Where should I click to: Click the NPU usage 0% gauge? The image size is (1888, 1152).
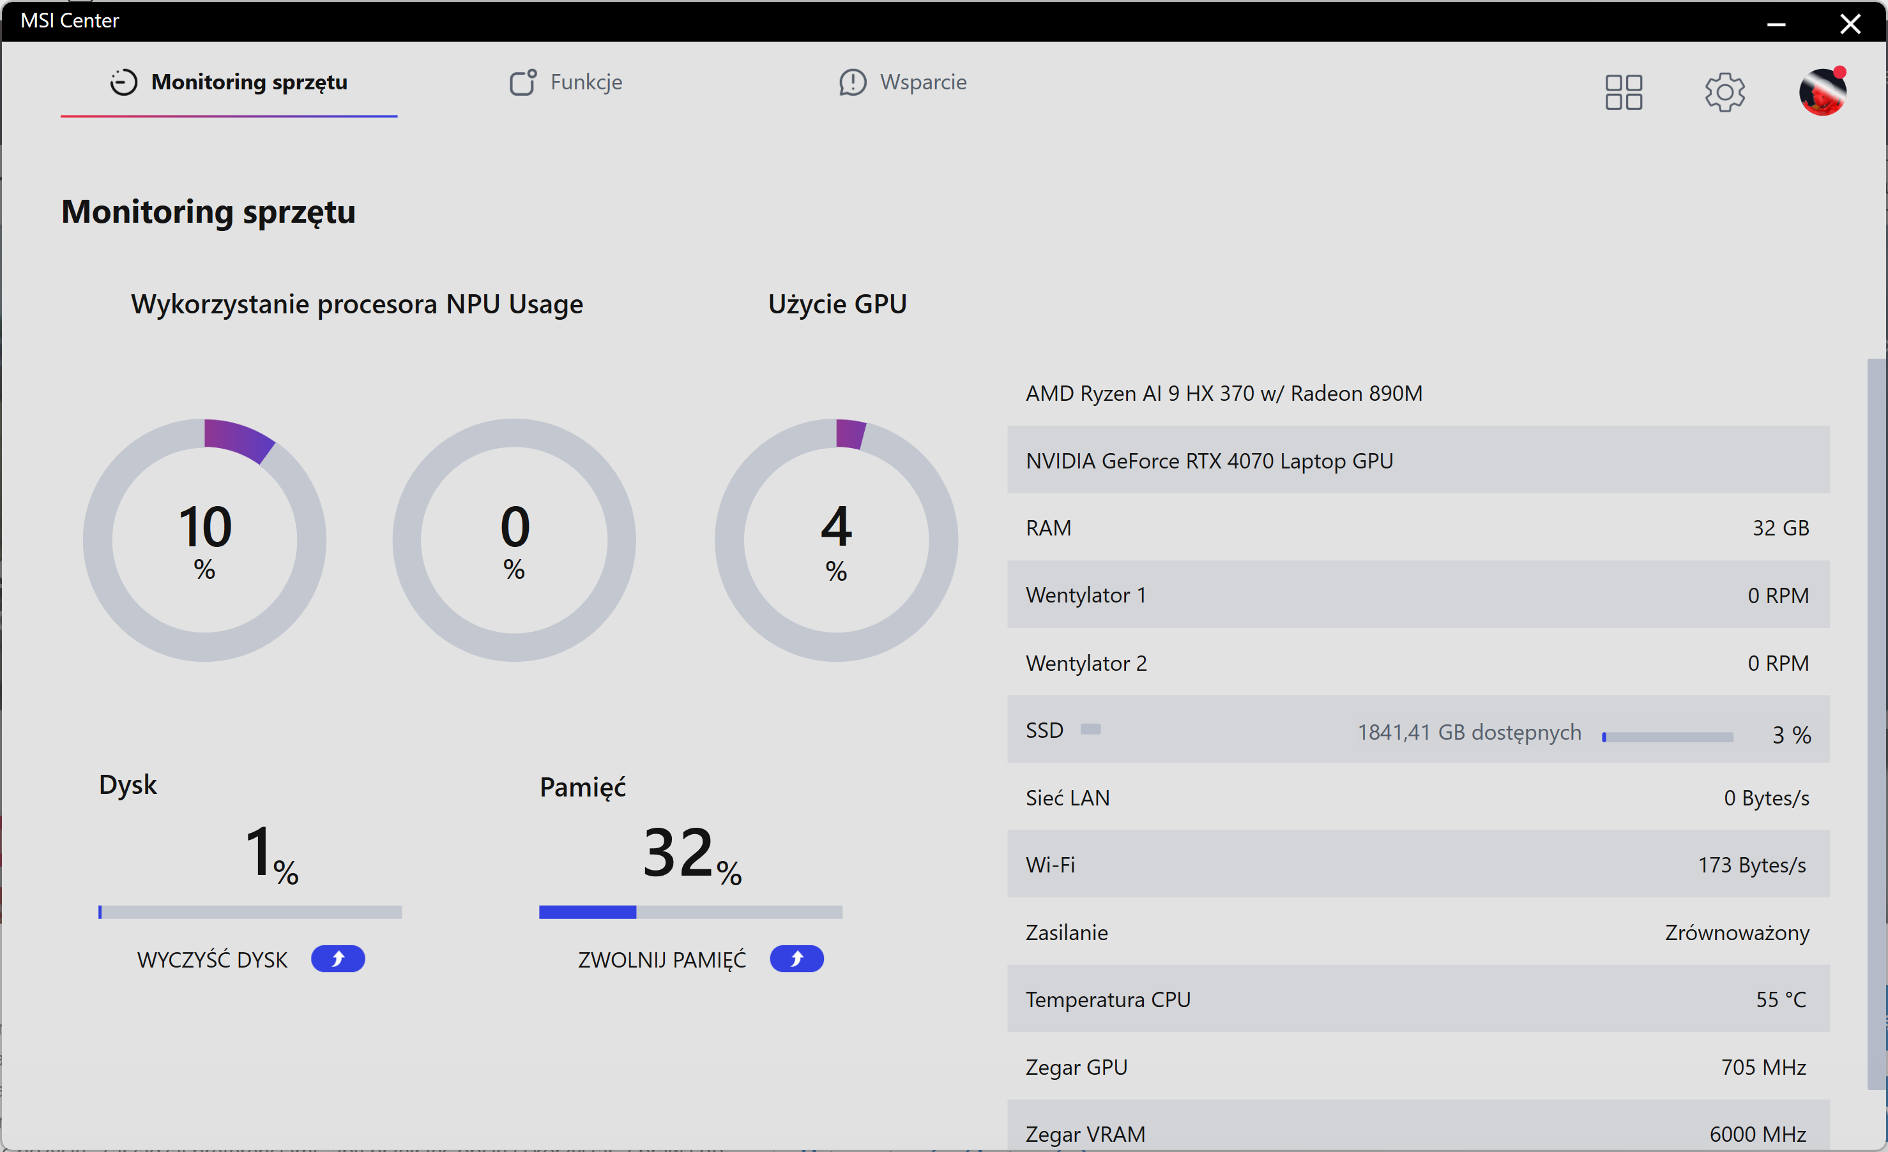coord(514,541)
